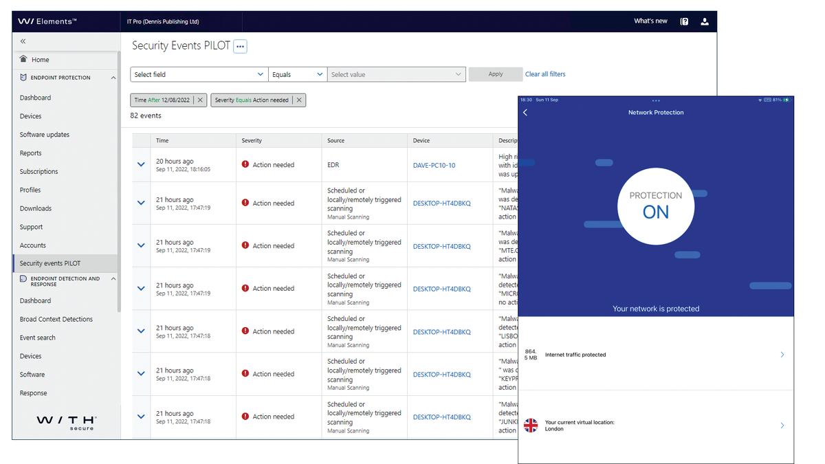
Task: Collapse the Endpoint Detection and Response section
Action: [113, 278]
